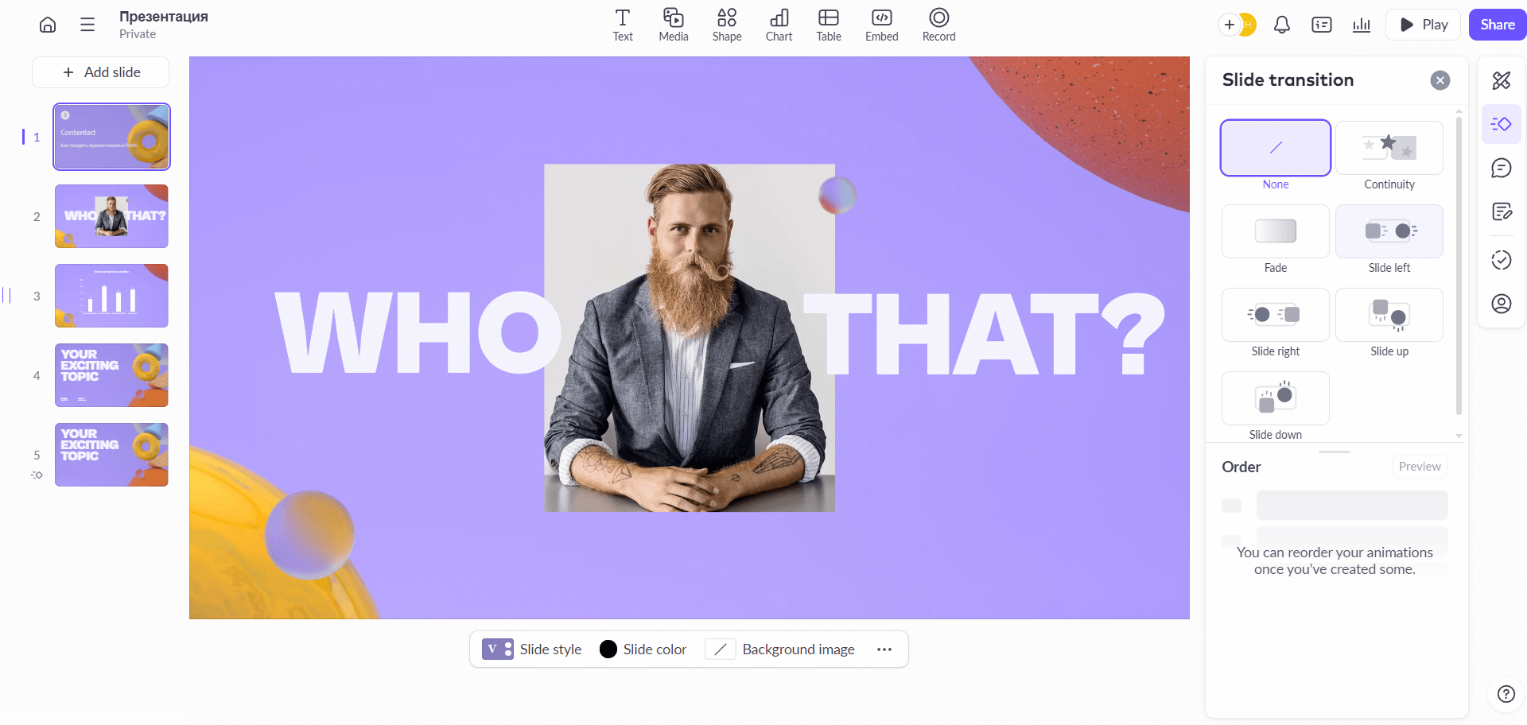Click the THAT? text on slide
This screenshot has width=1527, height=725.
[x=985, y=334]
